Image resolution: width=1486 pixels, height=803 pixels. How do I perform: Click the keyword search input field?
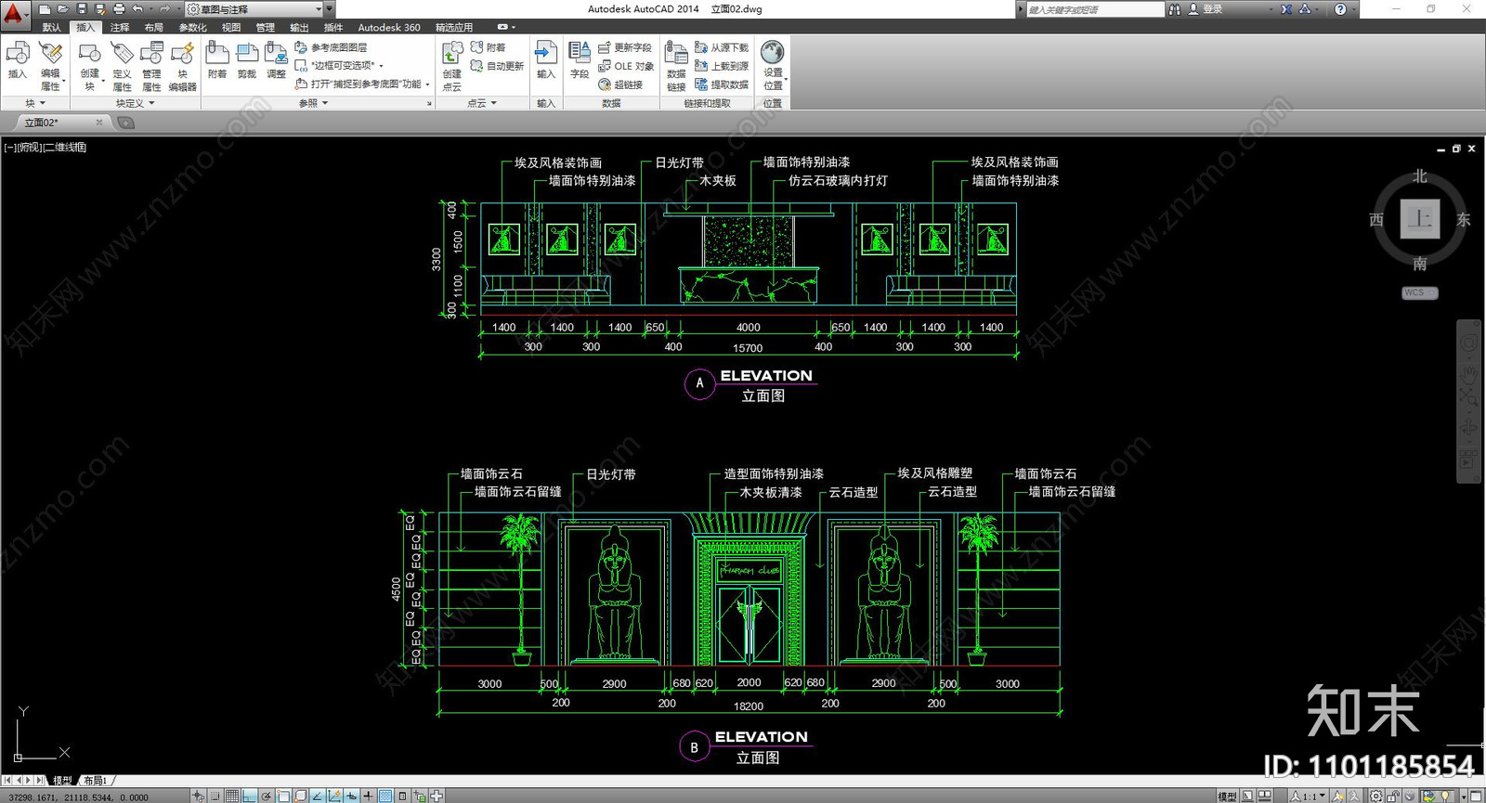pos(1094,9)
